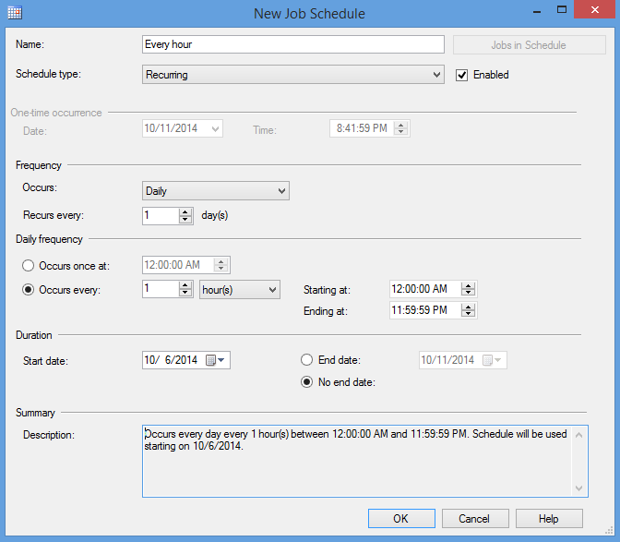Click the window icon in title bar
The width and height of the screenshot is (620, 542).
14,13
